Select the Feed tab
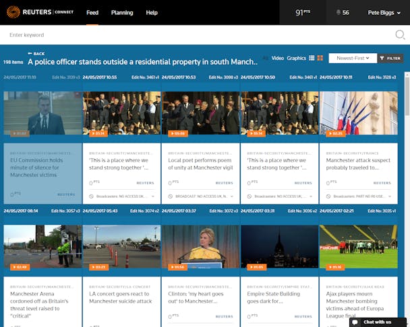The width and height of the screenshot is (410, 327). click(x=92, y=12)
